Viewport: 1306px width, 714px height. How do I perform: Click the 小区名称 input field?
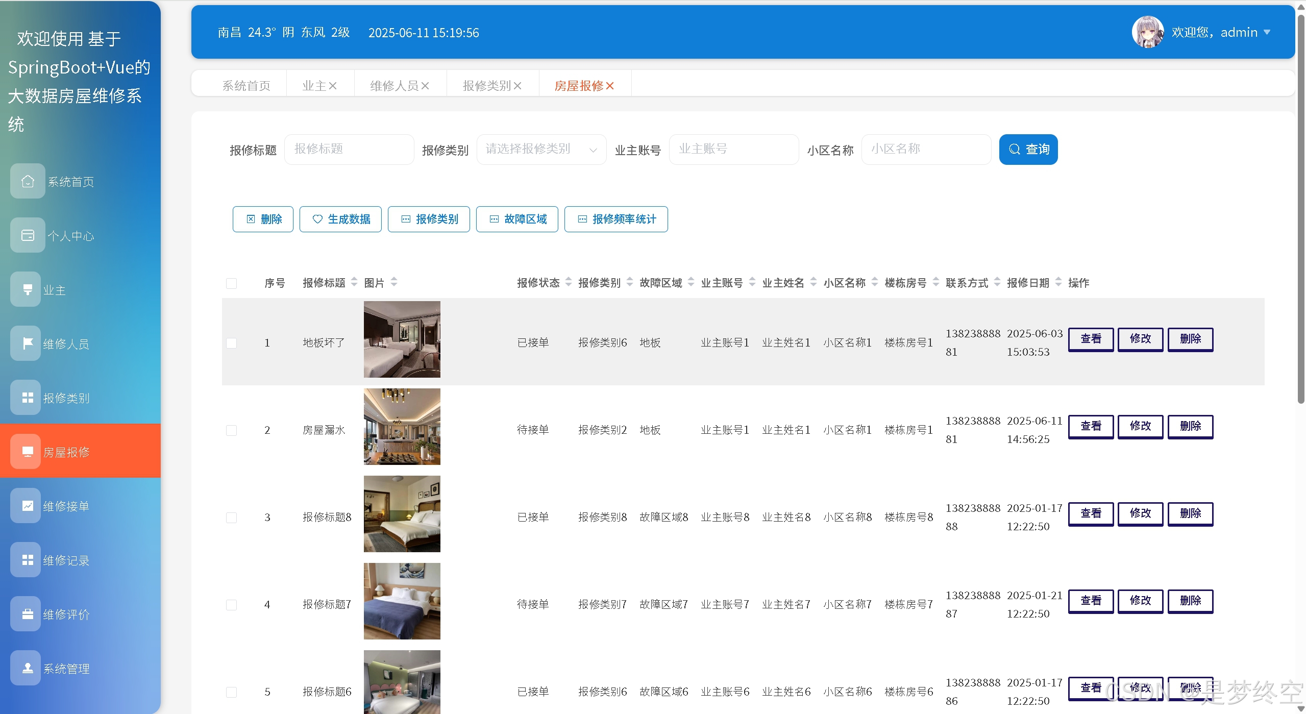click(926, 150)
